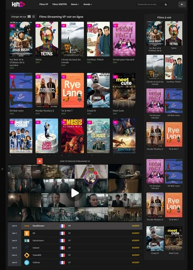Open Murder Mystery 2 title link in main grid
193x270 pixels.
click(x=45, y=111)
